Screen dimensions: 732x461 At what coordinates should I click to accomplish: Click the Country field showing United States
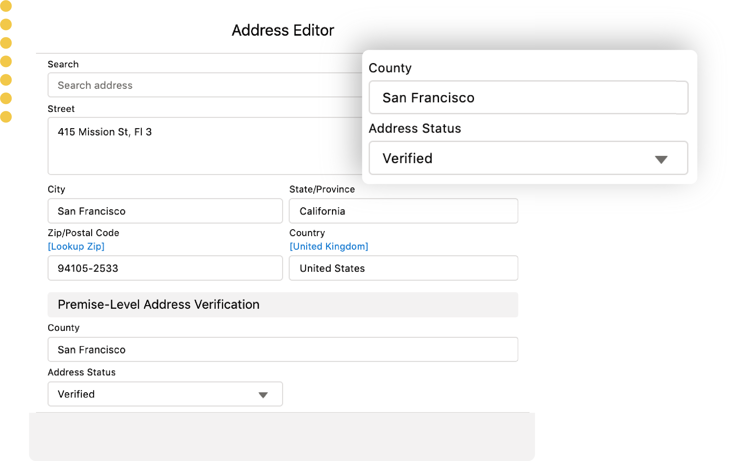(403, 268)
